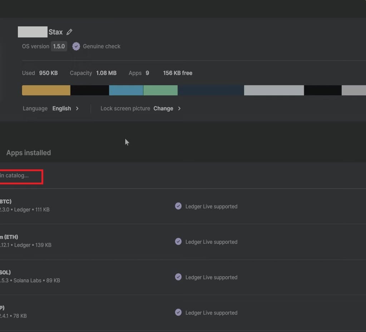Expand the chevron next to Change
The image size is (366, 332).
pos(179,108)
